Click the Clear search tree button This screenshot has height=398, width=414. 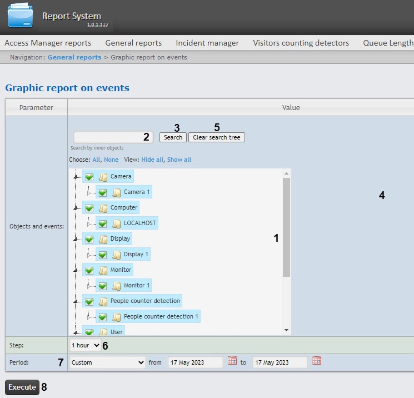pyautogui.click(x=217, y=137)
